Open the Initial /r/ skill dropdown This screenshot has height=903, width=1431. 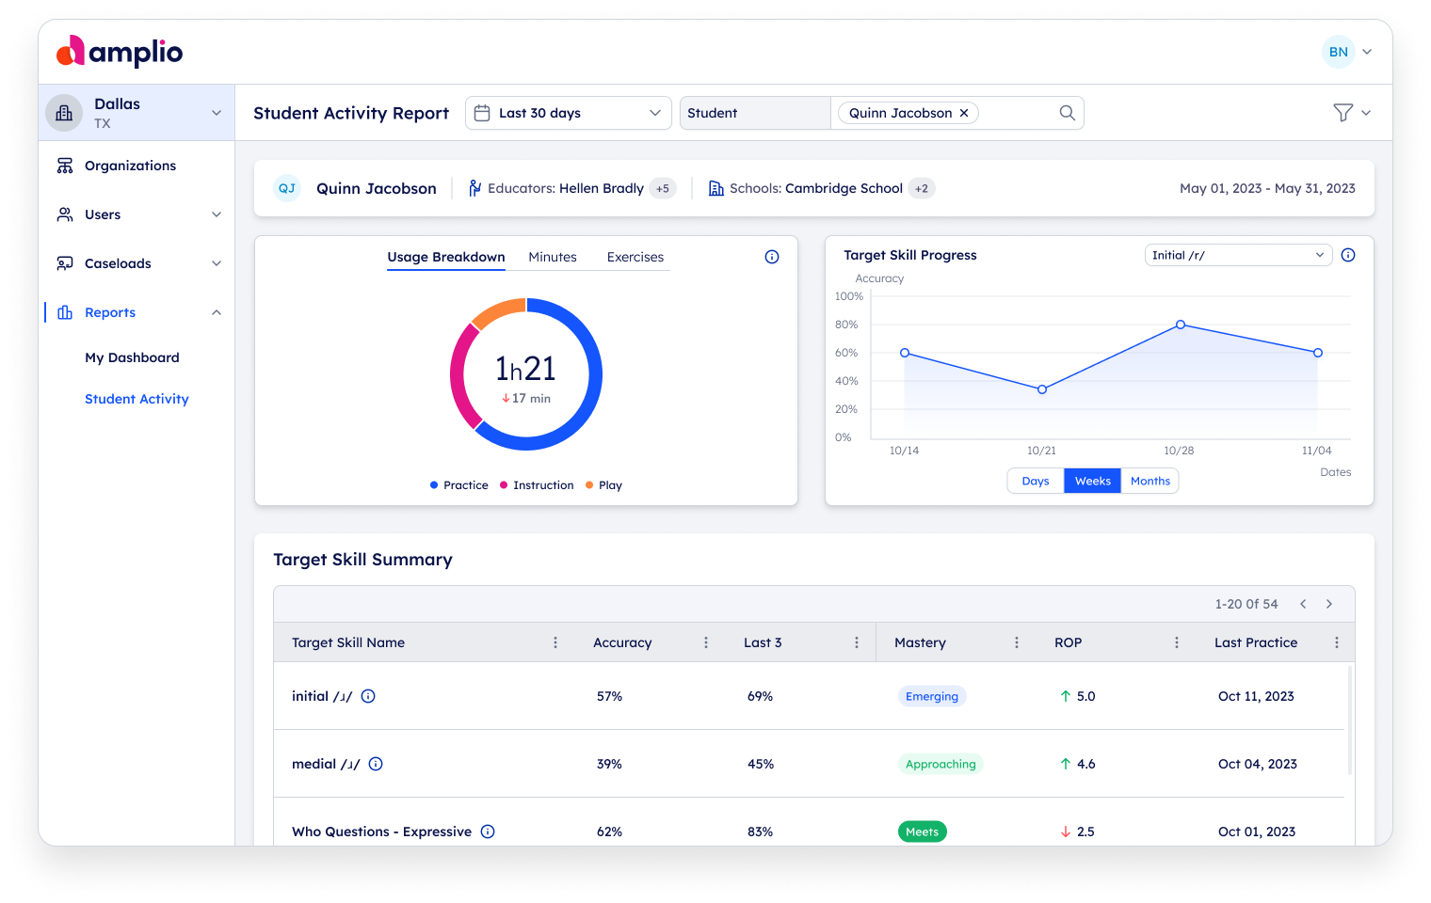tap(1238, 255)
